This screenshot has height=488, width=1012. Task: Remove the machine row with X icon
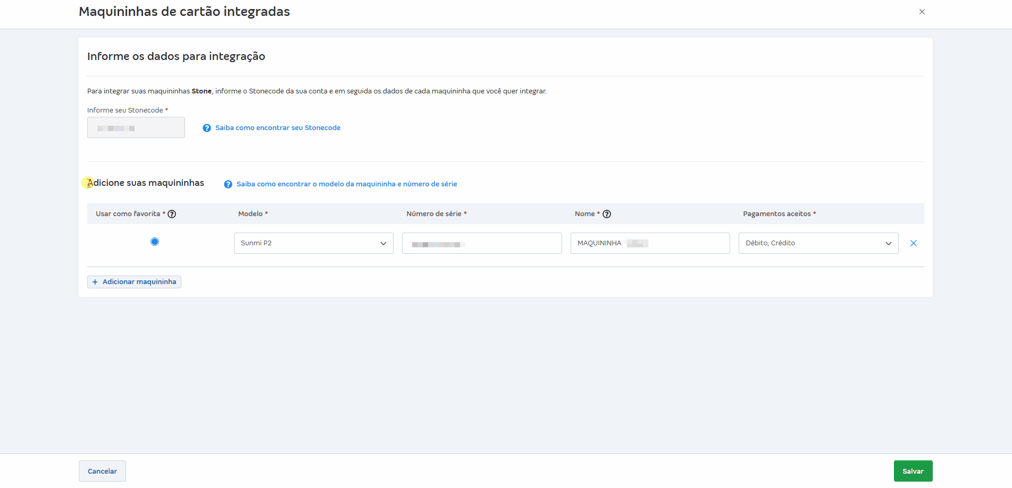[x=914, y=243]
